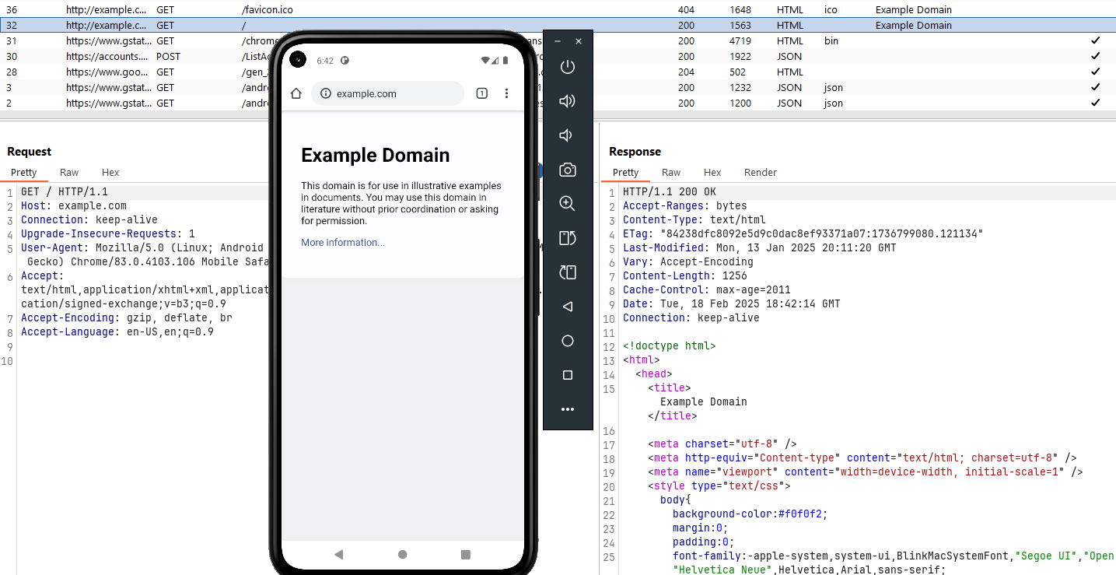Switch to the Render tab in Response
Viewport: 1116px width, 575px height.
coord(760,173)
